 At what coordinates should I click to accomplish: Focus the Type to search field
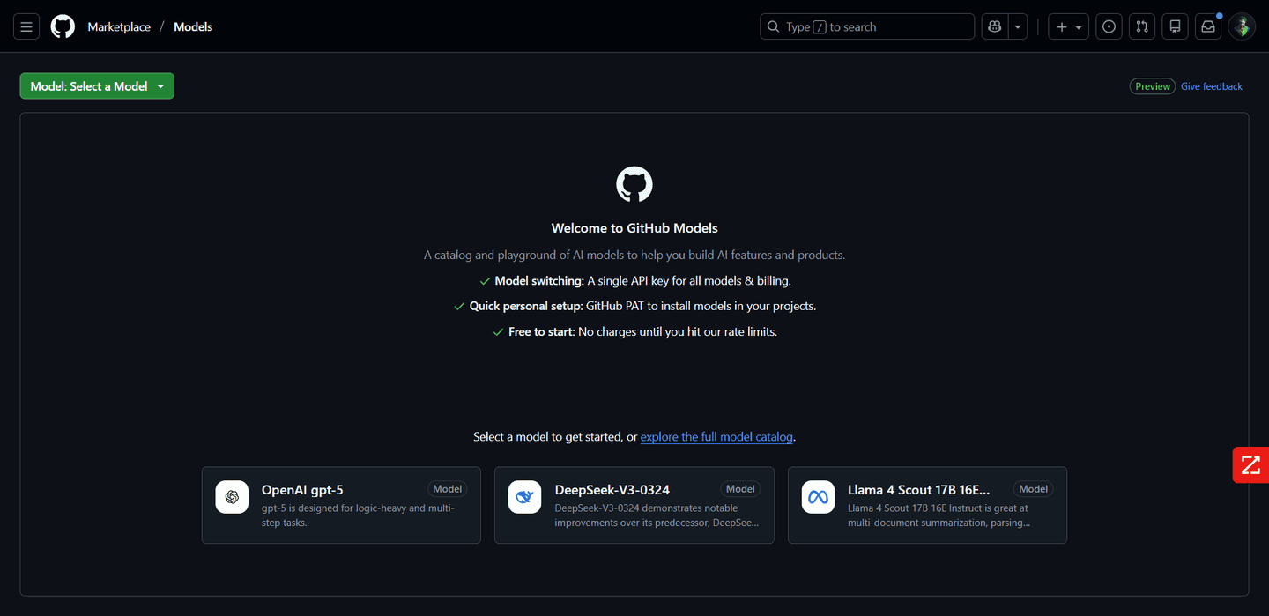click(x=866, y=27)
